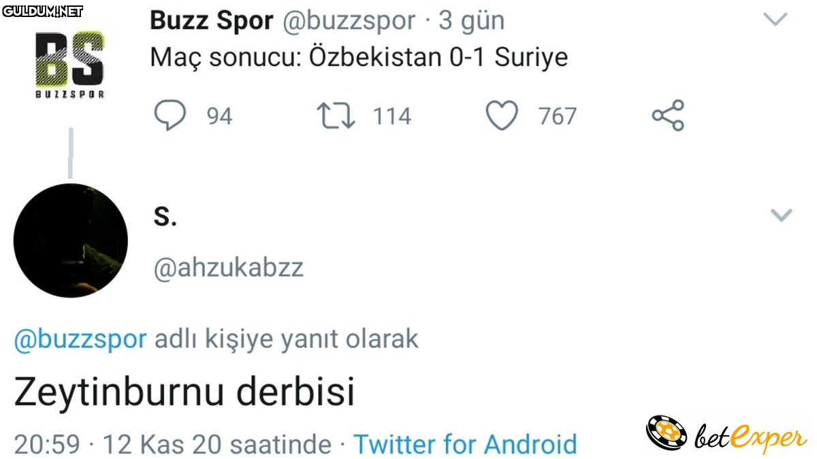Image resolution: width=817 pixels, height=459 pixels.
Task: Click the @ahzukabzz handle
Action: pyautogui.click(x=229, y=268)
